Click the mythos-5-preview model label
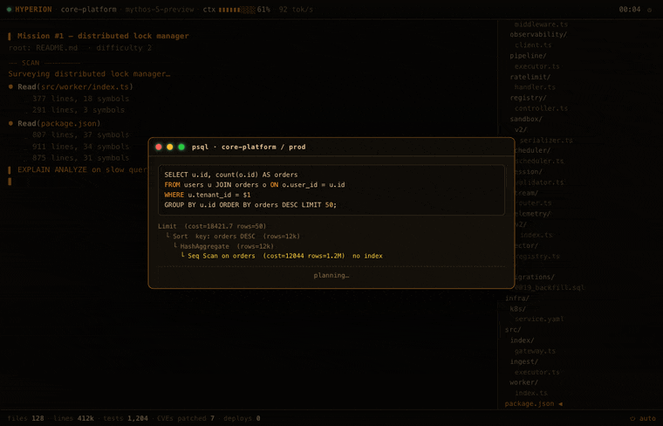The height and width of the screenshot is (426, 663). (x=160, y=10)
